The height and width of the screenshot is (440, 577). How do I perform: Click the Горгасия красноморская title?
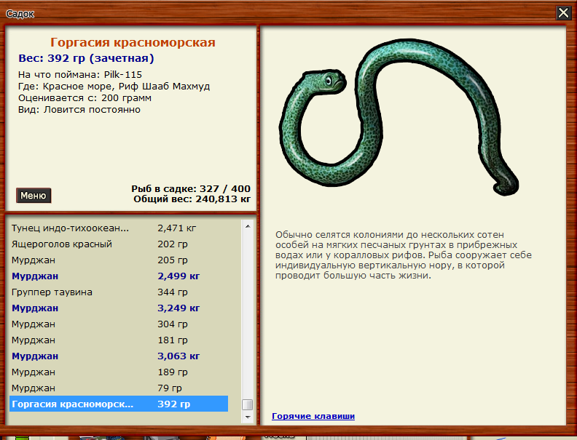click(x=133, y=42)
